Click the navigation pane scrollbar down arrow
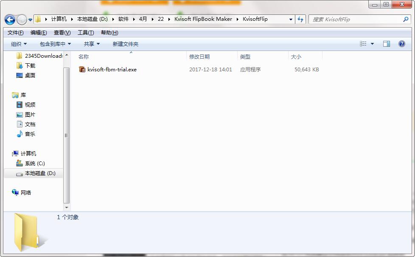Viewport: 415px width, 257px height. coord(67,207)
